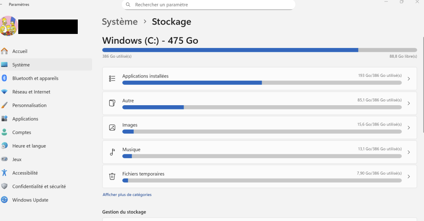Click the search magnifier icon
The image size is (424, 221).
[x=128, y=5]
